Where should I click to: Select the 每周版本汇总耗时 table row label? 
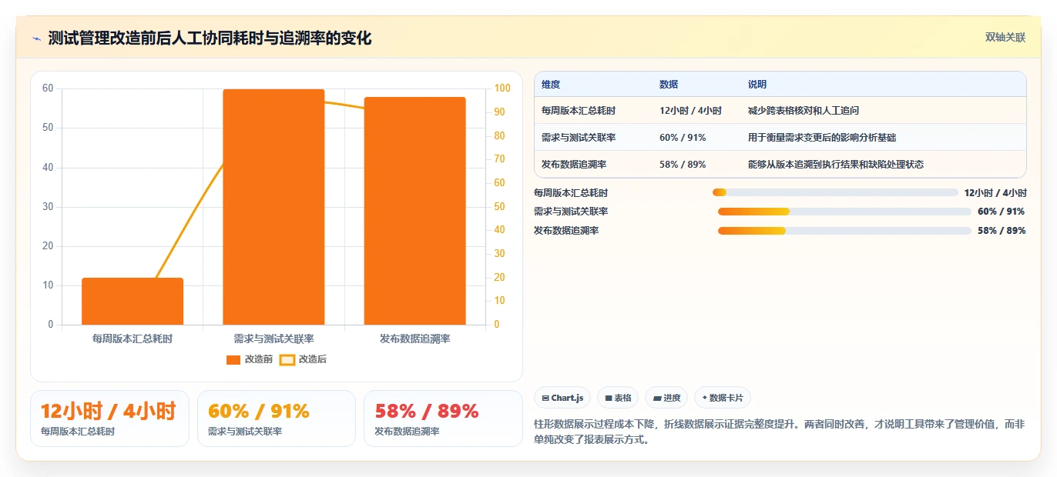[x=579, y=111]
